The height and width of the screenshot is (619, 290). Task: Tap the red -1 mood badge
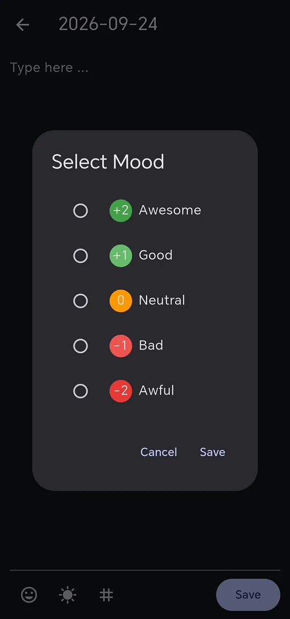point(120,346)
